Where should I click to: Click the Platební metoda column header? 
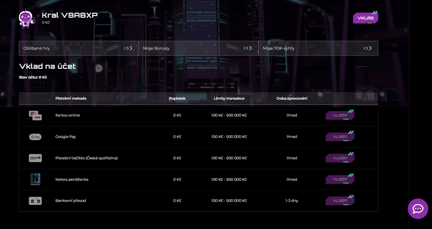tap(71, 99)
